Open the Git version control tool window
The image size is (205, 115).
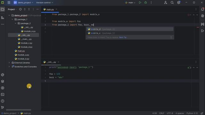coord(3,108)
